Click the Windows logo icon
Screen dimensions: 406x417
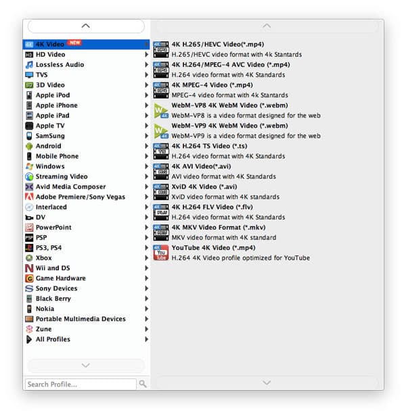pyautogui.click(x=29, y=166)
